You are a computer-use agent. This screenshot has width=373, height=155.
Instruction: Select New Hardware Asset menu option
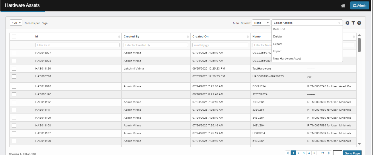(x=287, y=59)
